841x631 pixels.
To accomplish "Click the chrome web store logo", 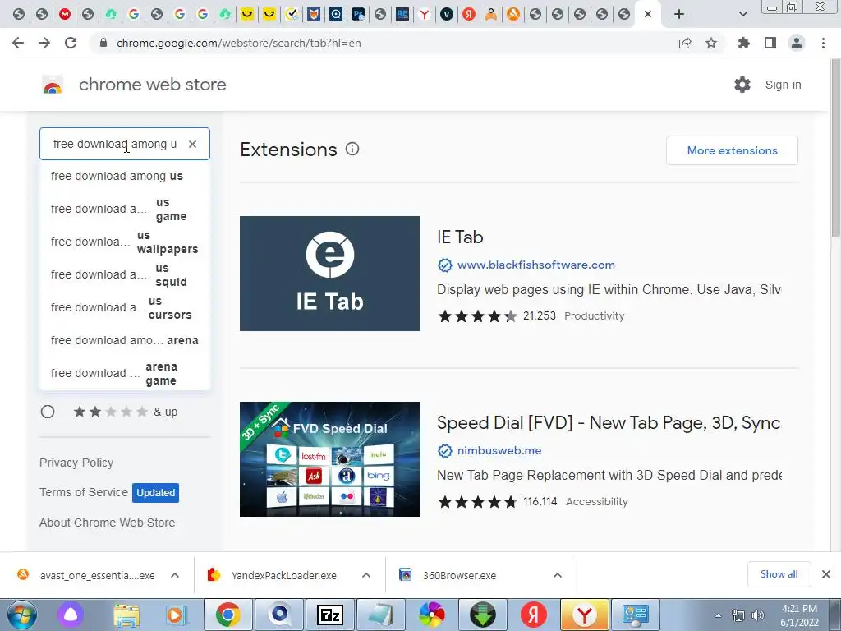I will point(53,85).
